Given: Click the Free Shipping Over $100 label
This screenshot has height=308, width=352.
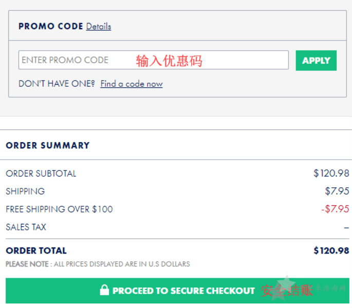Looking at the screenshot, I should click(59, 209).
